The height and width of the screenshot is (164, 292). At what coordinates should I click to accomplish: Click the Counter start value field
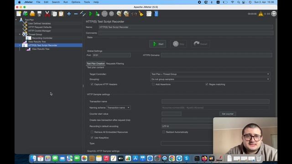[172, 114]
